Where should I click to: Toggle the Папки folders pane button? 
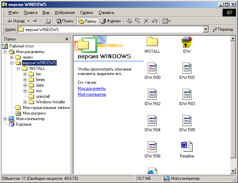point(87,21)
